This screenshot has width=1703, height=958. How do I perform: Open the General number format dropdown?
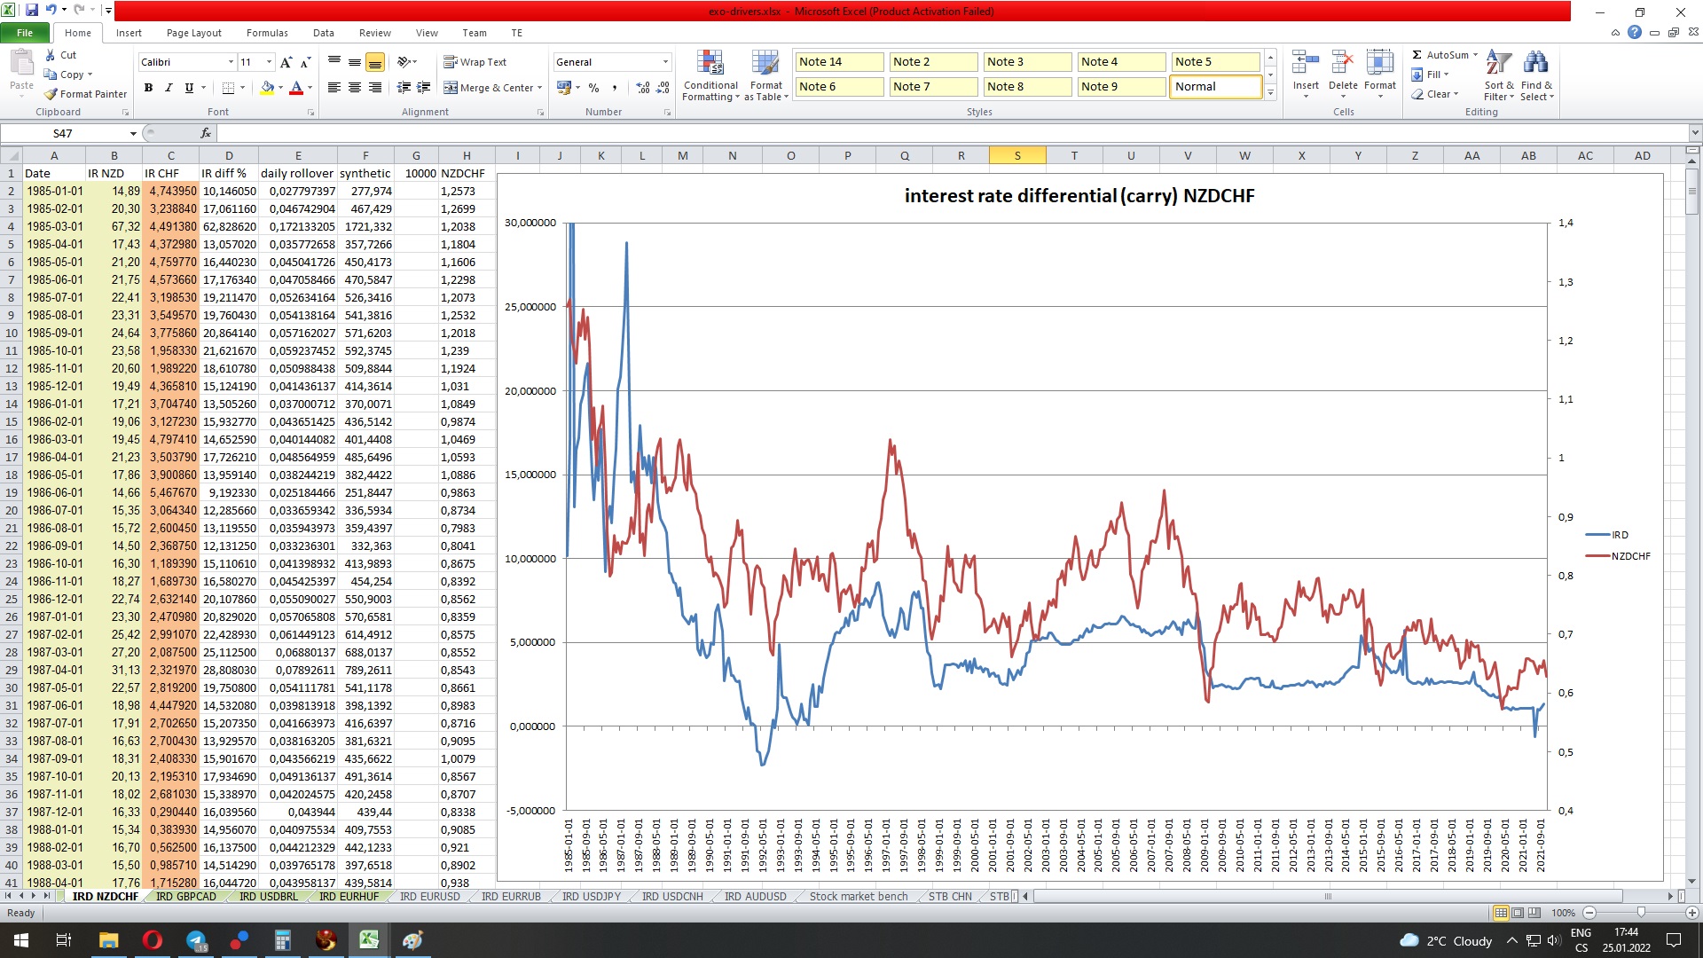point(665,62)
